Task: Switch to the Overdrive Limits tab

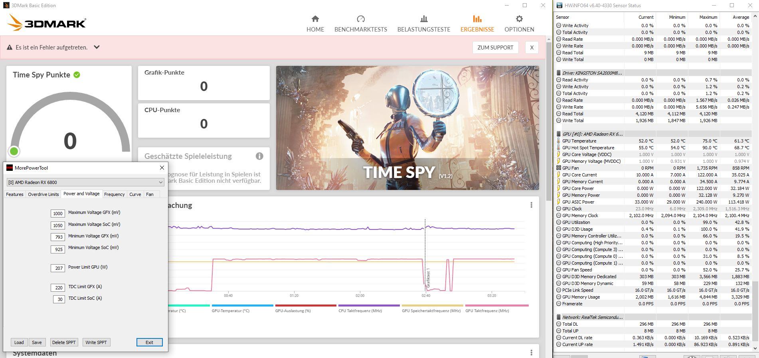Action: pos(43,194)
